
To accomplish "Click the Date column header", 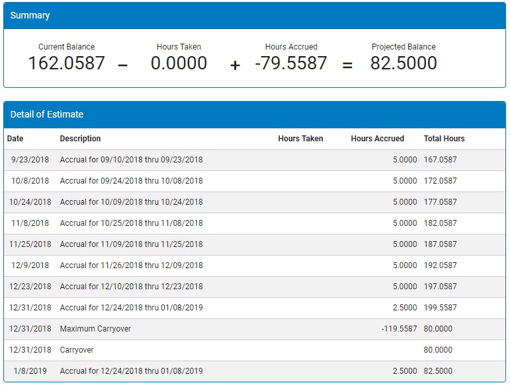I will point(15,139).
